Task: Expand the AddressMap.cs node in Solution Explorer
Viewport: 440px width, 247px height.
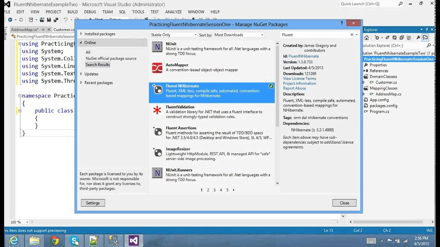Action: coord(364,94)
